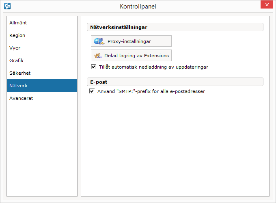Click the application logo in the title bar
This screenshot has height=203, width=276.
point(7,6)
